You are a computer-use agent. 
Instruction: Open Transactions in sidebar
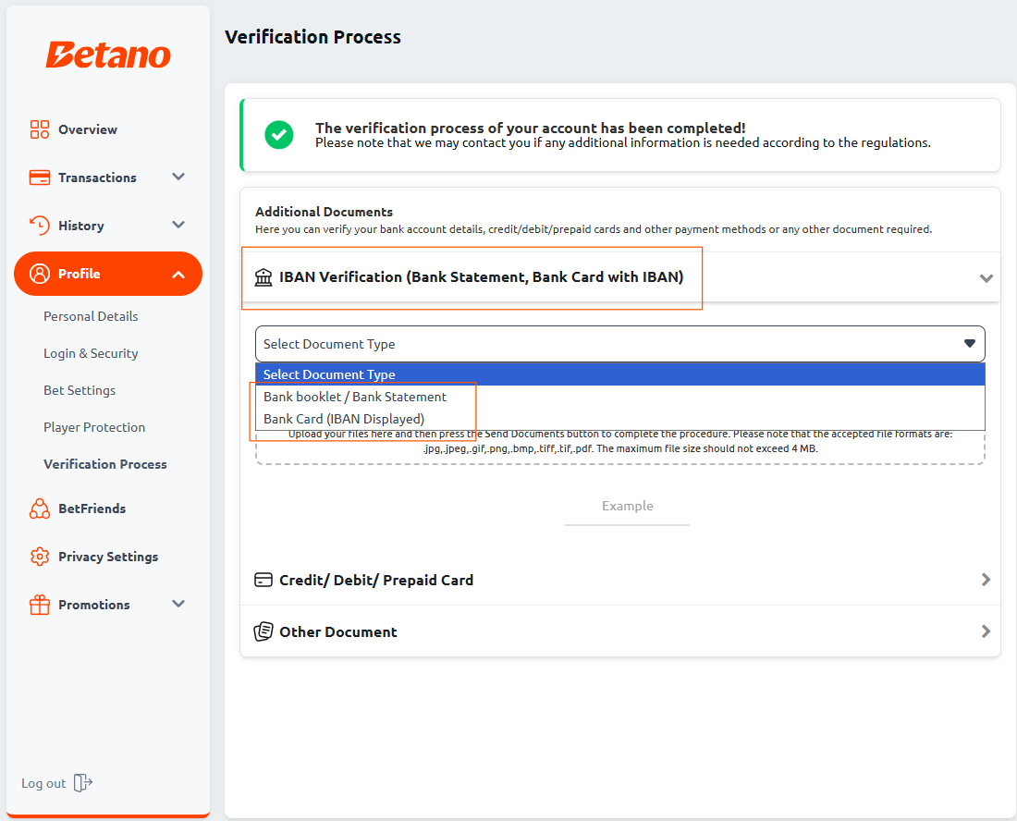click(x=97, y=178)
